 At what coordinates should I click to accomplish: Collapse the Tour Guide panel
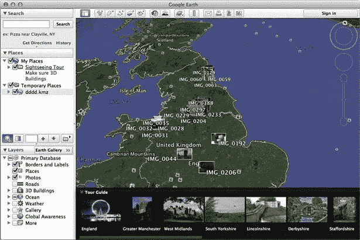pos(81,192)
